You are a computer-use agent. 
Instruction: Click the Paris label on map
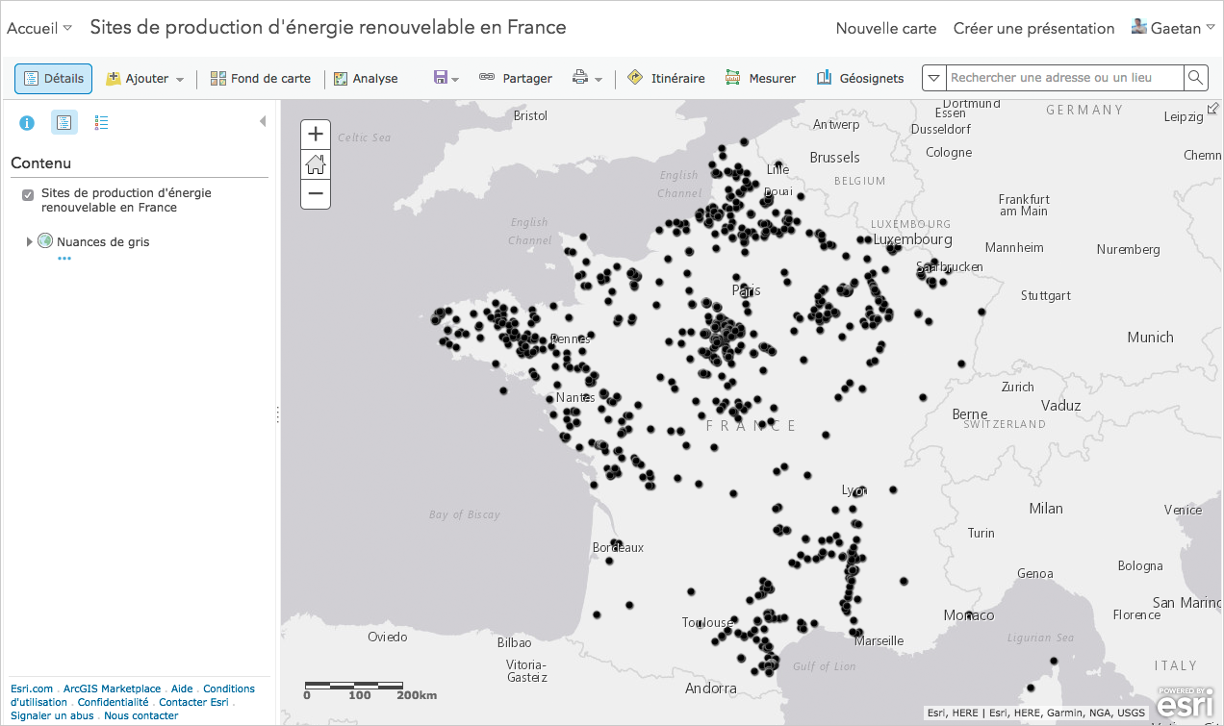pyautogui.click(x=746, y=290)
